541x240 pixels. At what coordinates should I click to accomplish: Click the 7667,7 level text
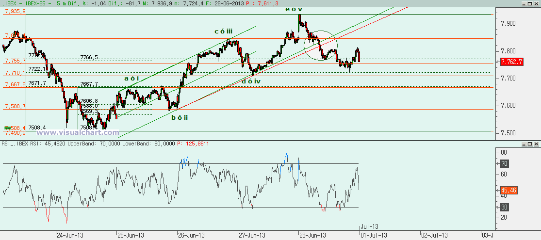(89, 84)
